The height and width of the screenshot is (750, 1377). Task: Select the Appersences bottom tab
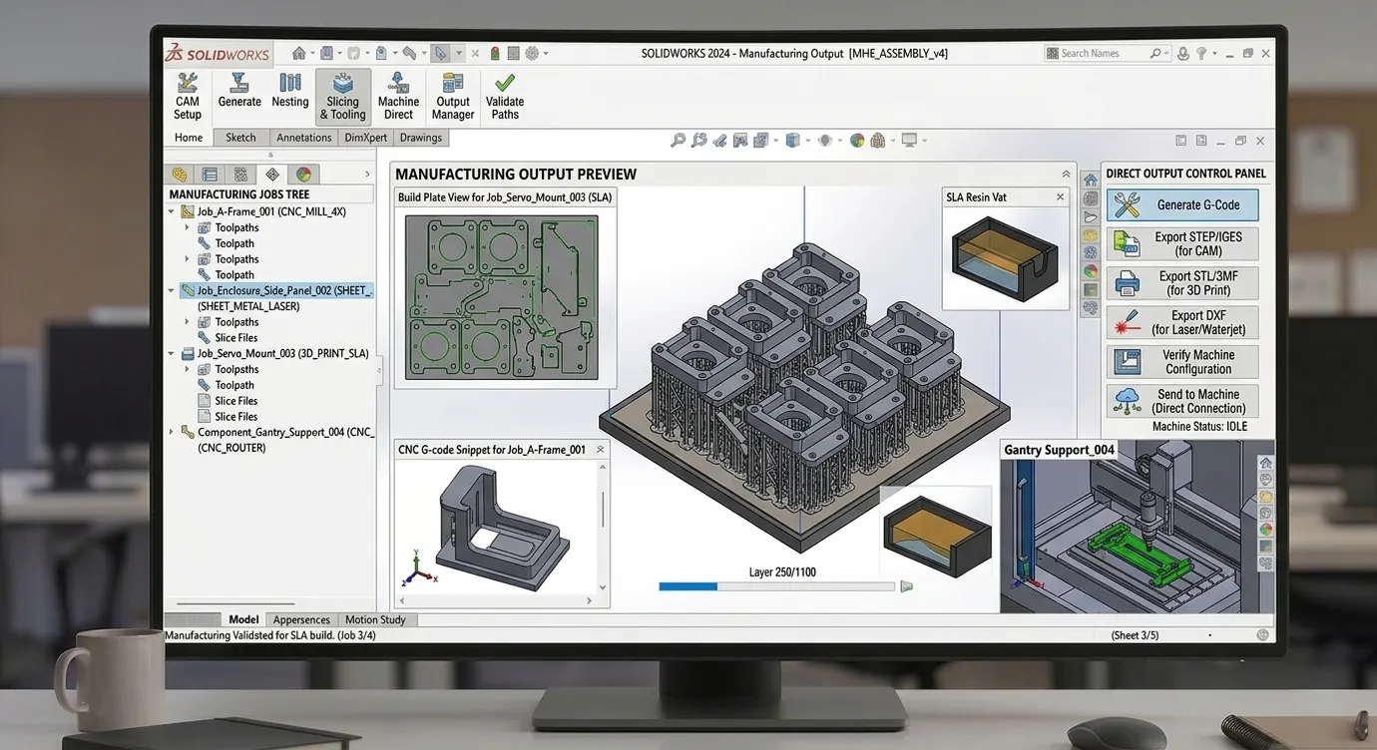[301, 619]
